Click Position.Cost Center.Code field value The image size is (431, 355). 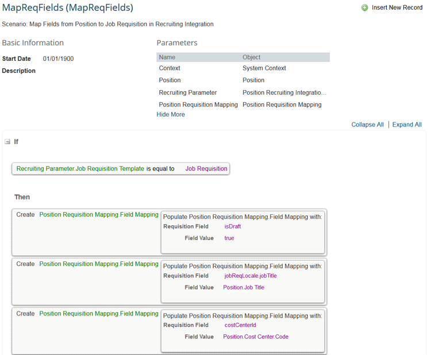click(x=256, y=337)
